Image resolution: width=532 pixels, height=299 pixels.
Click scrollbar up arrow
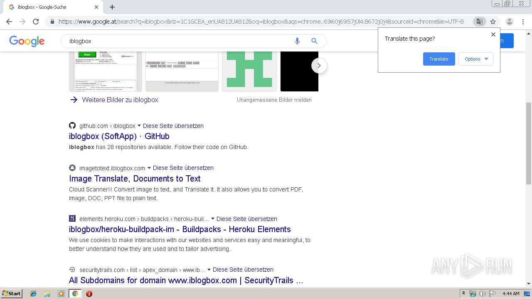[529, 33]
